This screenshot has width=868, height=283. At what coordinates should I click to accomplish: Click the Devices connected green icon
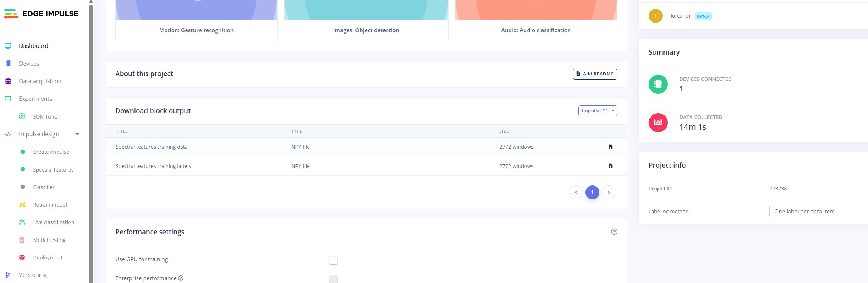pos(658,84)
